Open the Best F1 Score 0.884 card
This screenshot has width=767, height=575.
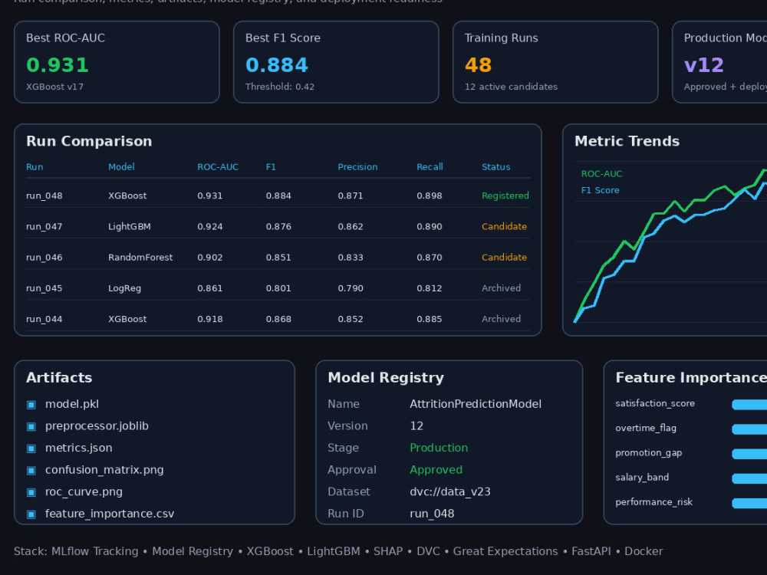[x=336, y=62]
